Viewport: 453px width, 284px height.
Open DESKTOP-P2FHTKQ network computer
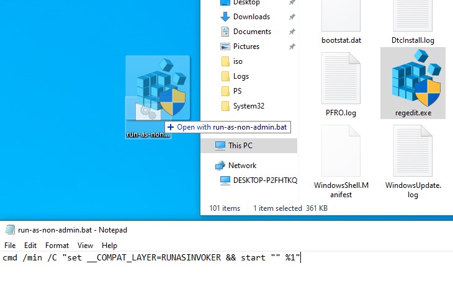coord(265,180)
